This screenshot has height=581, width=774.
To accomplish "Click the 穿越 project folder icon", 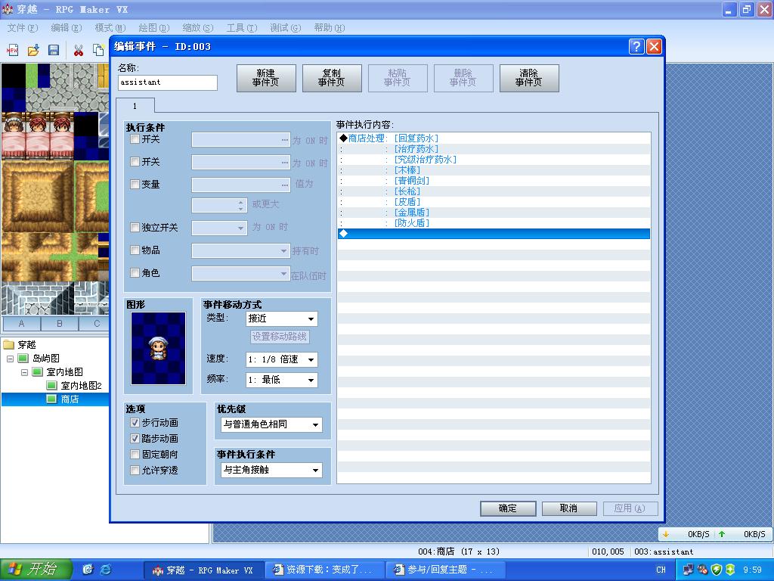I will coord(9,344).
